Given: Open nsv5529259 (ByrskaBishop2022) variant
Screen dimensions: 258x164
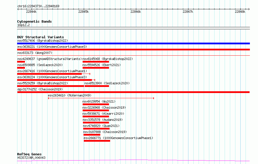Looking at the screenshot, I should pyautogui.click(x=43, y=83).
